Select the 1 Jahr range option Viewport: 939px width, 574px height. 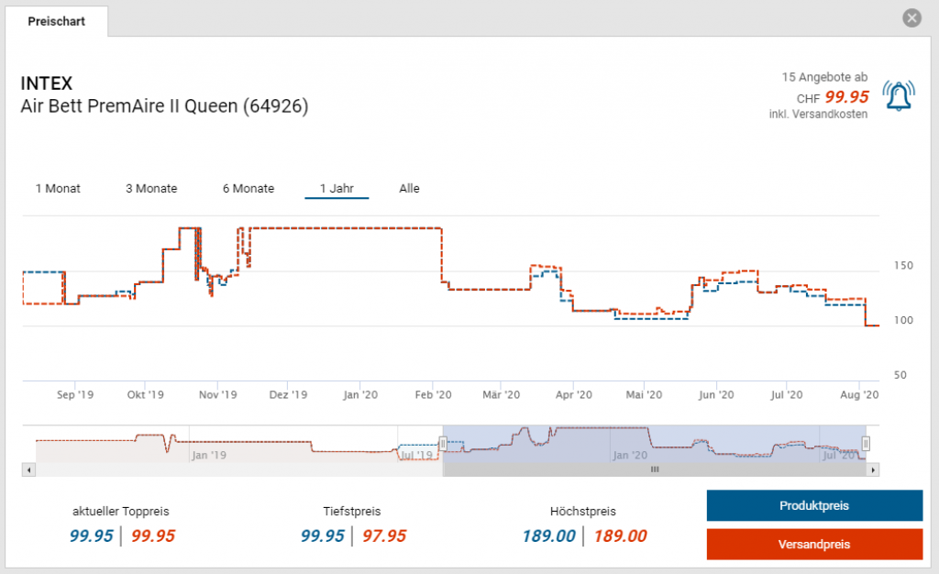pos(337,189)
